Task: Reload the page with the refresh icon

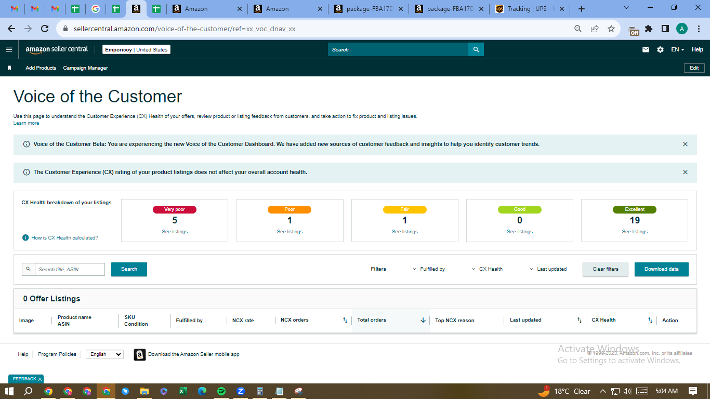Action: pos(45,29)
